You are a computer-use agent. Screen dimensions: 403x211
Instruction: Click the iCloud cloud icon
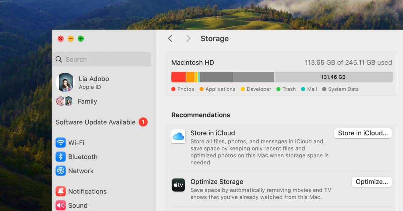[178, 136]
